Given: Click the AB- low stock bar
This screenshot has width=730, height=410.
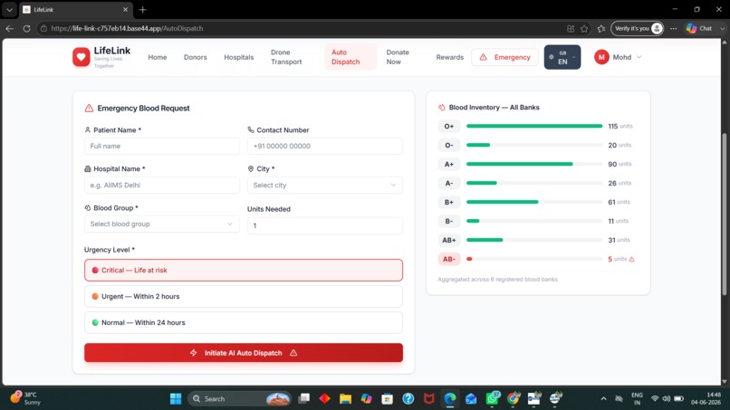Looking at the screenshot, I should tap(534, 259).
